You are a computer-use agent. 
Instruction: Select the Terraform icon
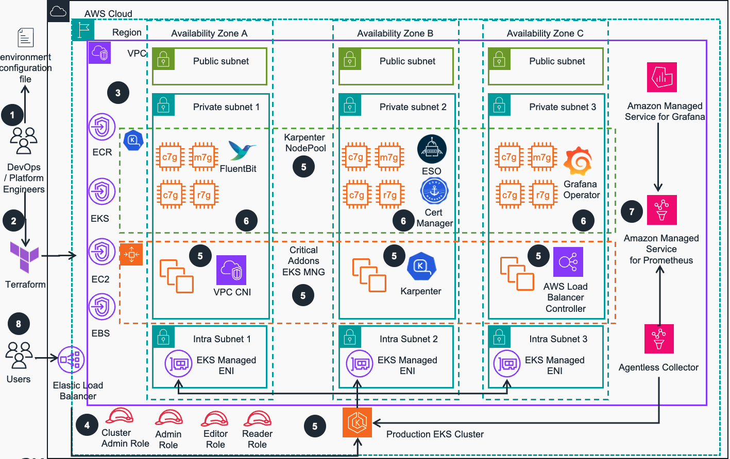tap(24, 256)
